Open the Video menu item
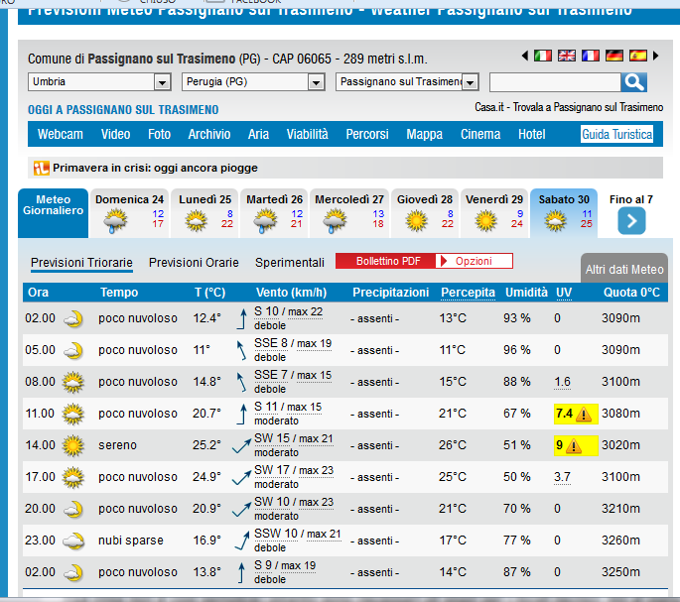 coord(115,134)
